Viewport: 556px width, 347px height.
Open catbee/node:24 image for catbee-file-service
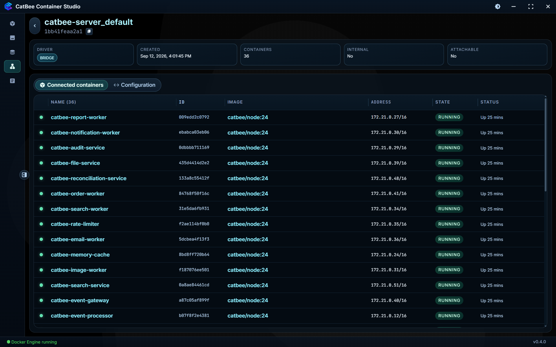[248, 163]
